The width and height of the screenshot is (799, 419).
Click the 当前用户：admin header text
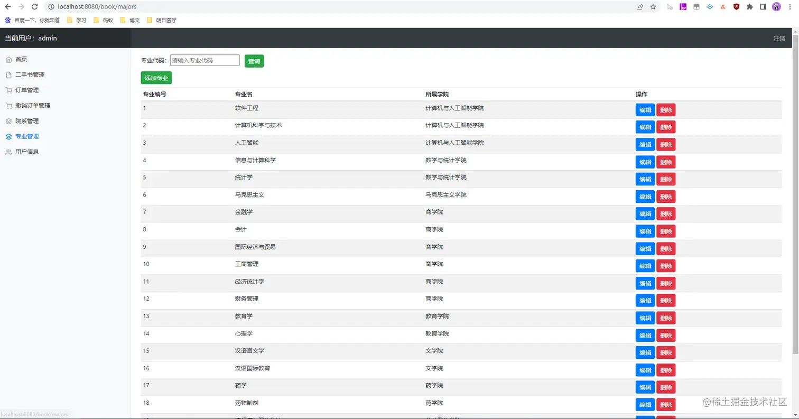pos(31,38)
